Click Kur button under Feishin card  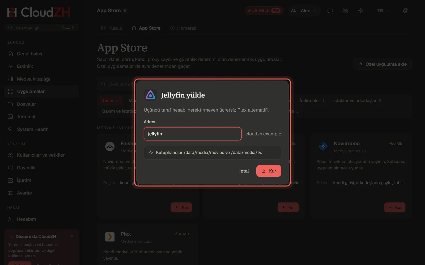point(181,207)
